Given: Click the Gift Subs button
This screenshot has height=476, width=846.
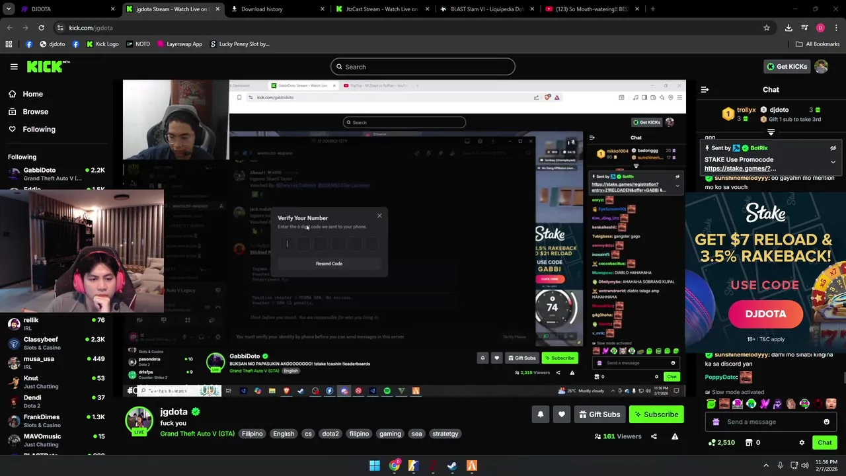Looking at the screenshot, I should tap(599, 415).
